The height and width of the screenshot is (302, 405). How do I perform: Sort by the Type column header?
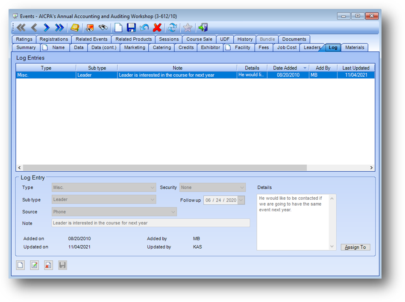pyautogui.click(x=46, y=68)
